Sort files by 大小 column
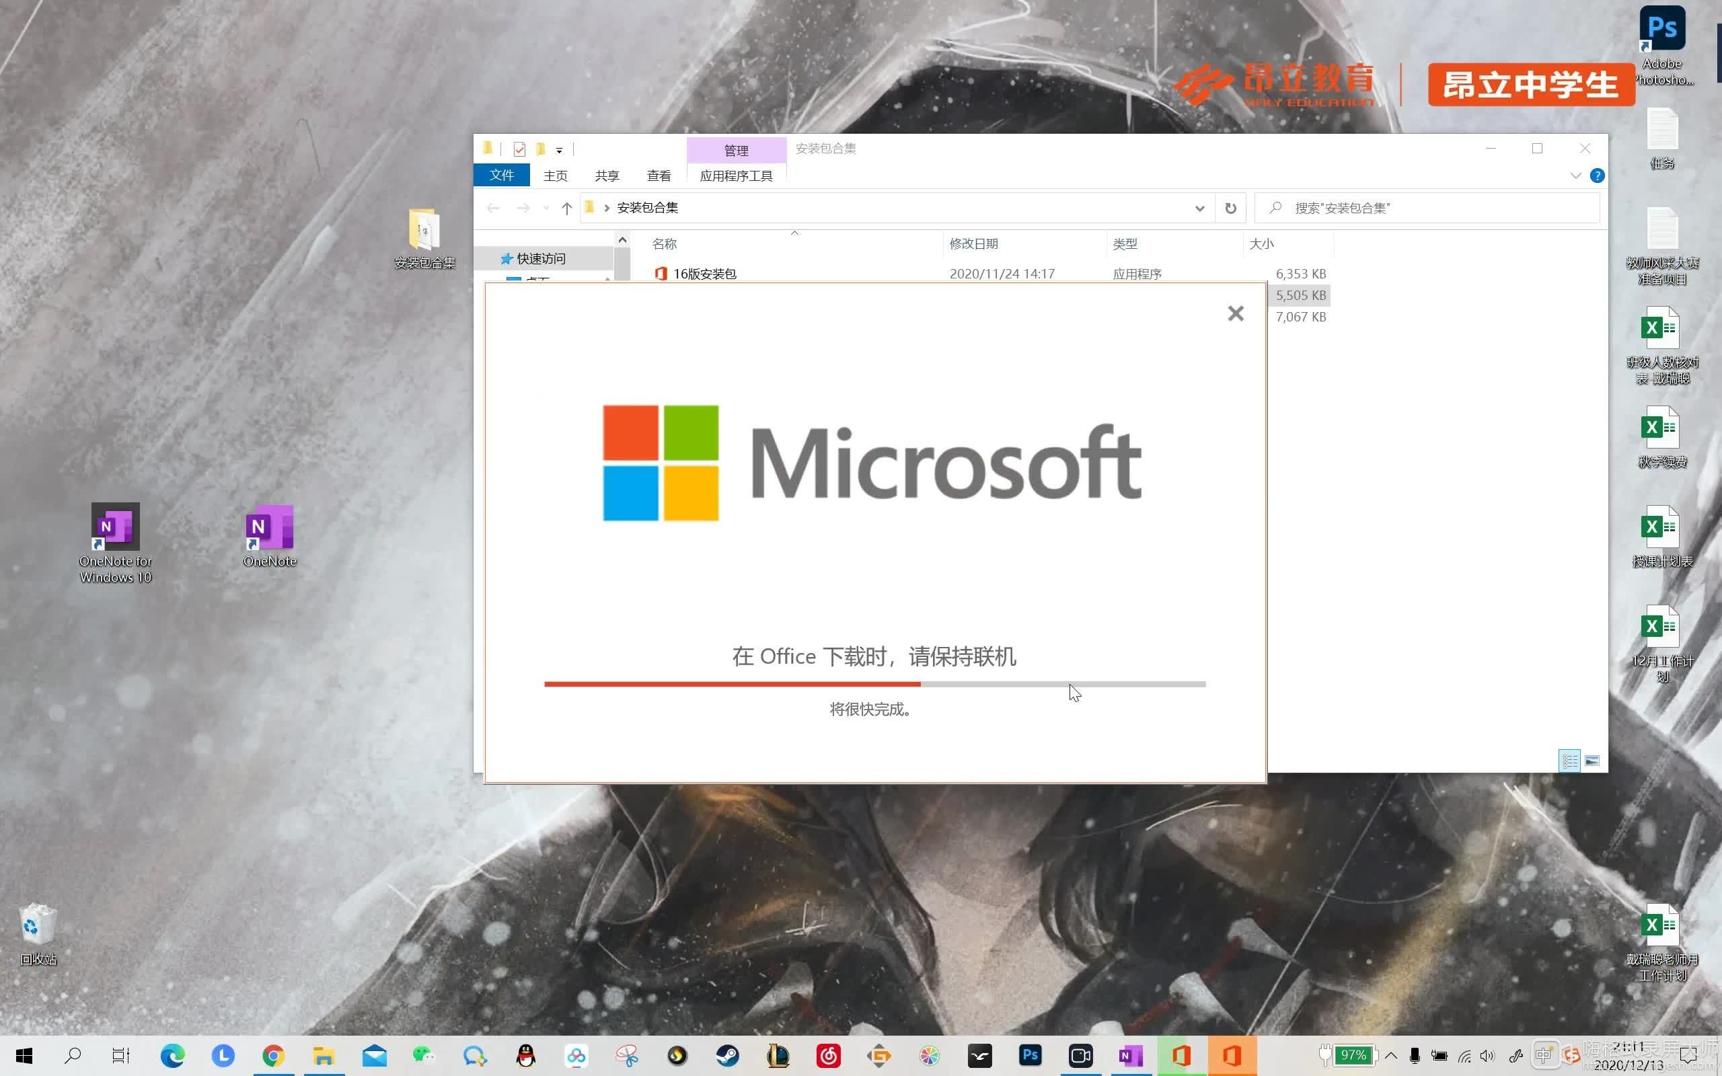This screenshot has height=1076, width=1722. tap(1261, 244)
